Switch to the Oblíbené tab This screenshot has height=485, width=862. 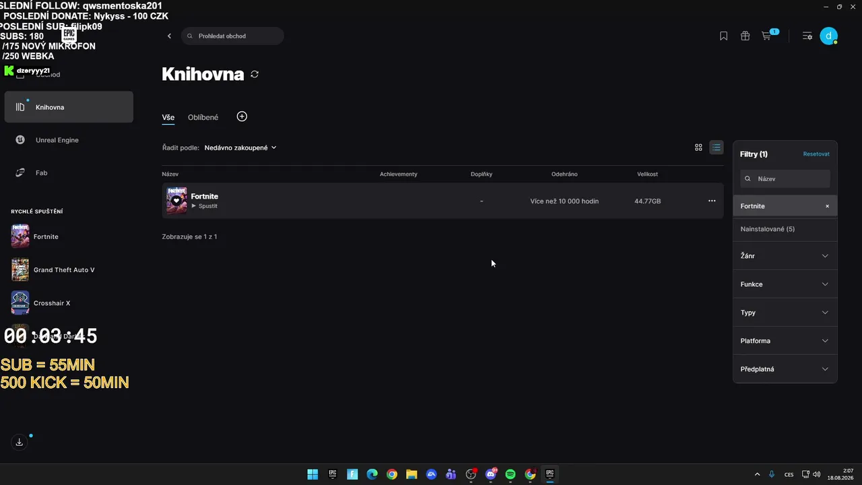pyautogui.click(x=203, y=117)
